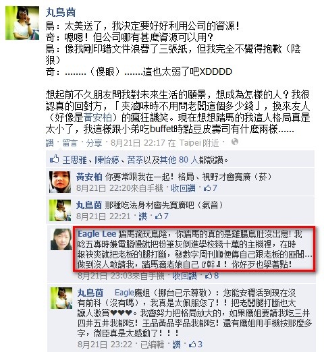Open tagged 黃安柏 link in the post text
Screen dimensions: 324x352
(98, 117)
